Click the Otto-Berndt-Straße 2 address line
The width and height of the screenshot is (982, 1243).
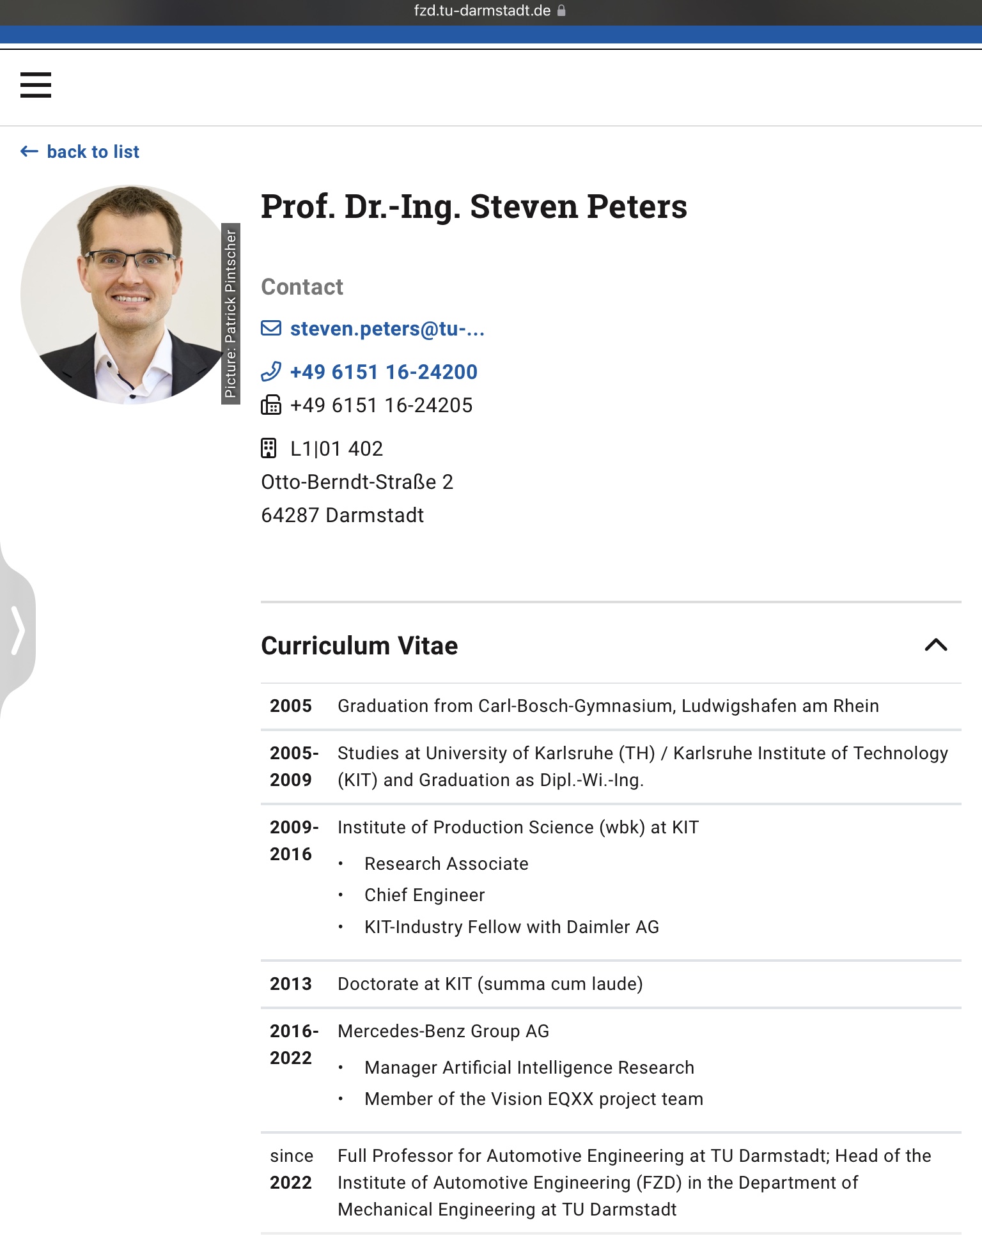[x=357, y=482]
